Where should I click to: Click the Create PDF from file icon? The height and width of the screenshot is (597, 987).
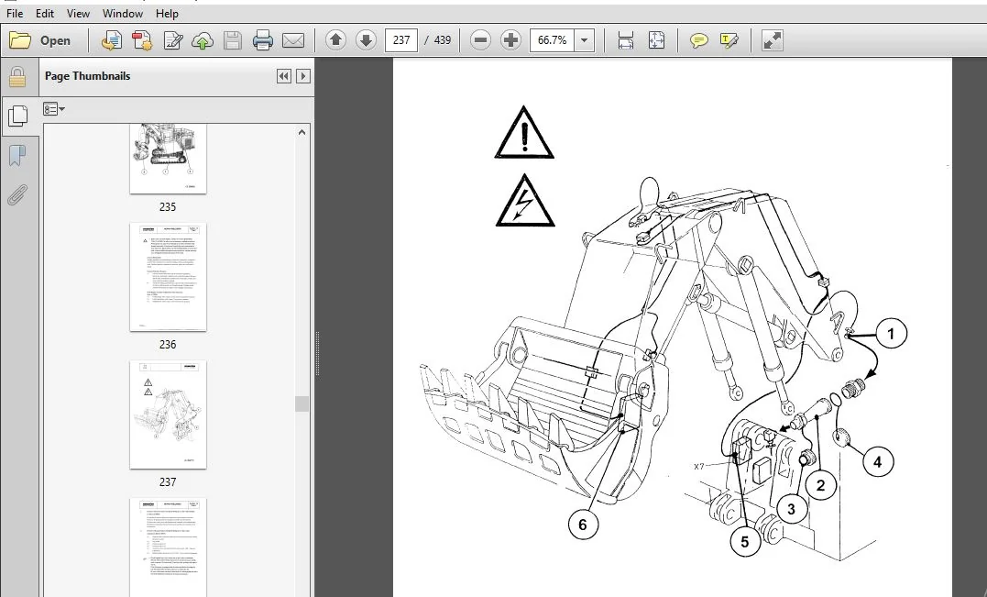pos(112,40)
